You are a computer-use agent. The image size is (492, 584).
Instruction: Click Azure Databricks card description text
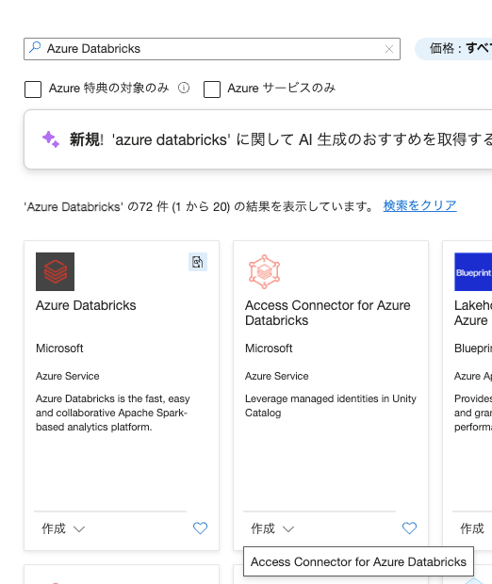pos(112,413)
